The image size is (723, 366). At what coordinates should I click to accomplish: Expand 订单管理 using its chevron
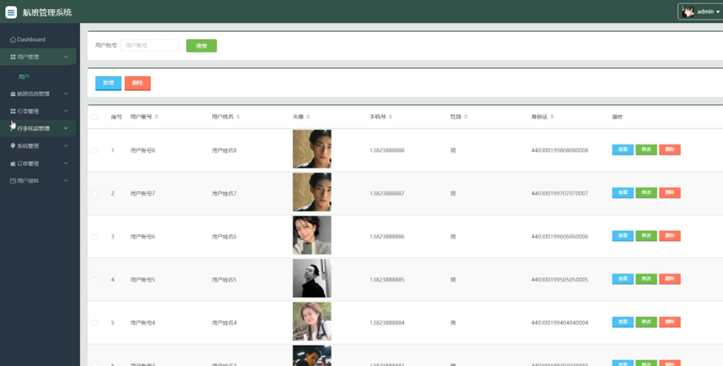(x=66, y=163)
